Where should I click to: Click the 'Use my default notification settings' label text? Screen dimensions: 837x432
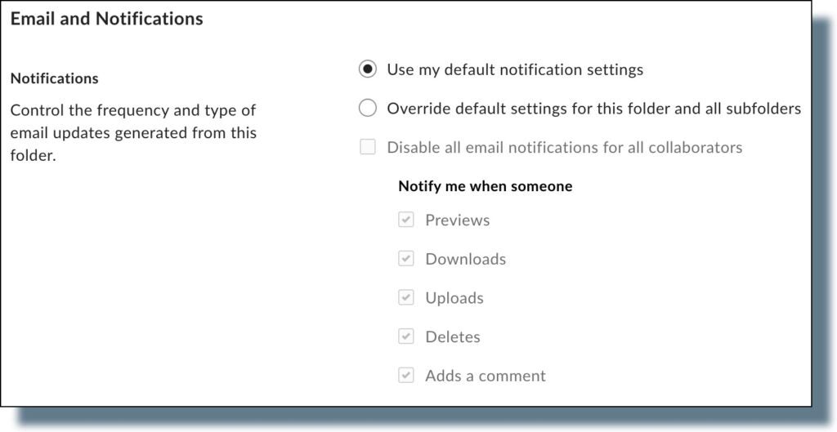tap(515, 69)
